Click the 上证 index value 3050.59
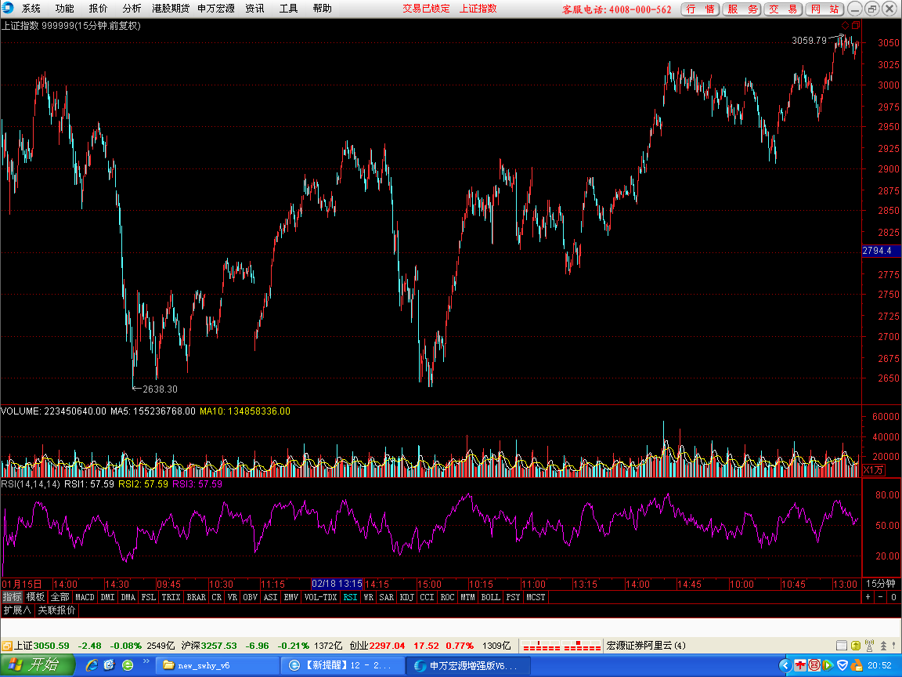Screen dimensions: 902x677 pyautogui.click(x=51, y=646)
